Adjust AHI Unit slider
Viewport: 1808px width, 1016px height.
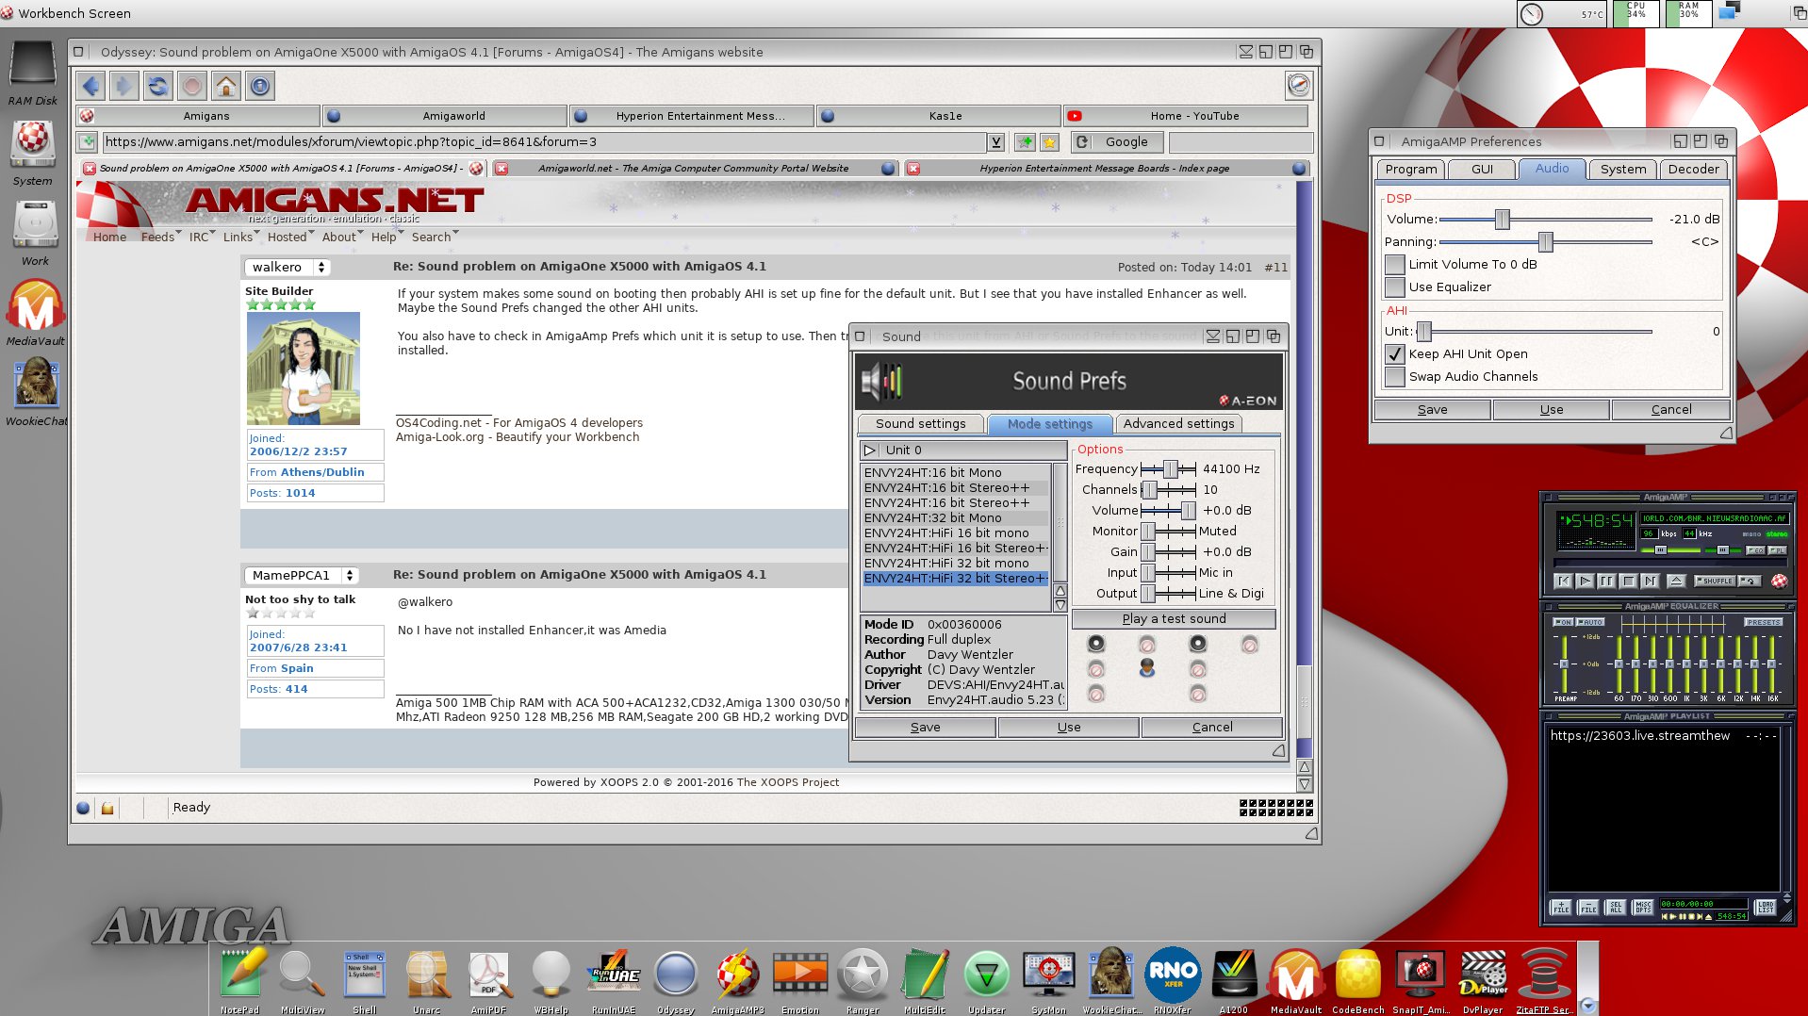pos(1534,332)
